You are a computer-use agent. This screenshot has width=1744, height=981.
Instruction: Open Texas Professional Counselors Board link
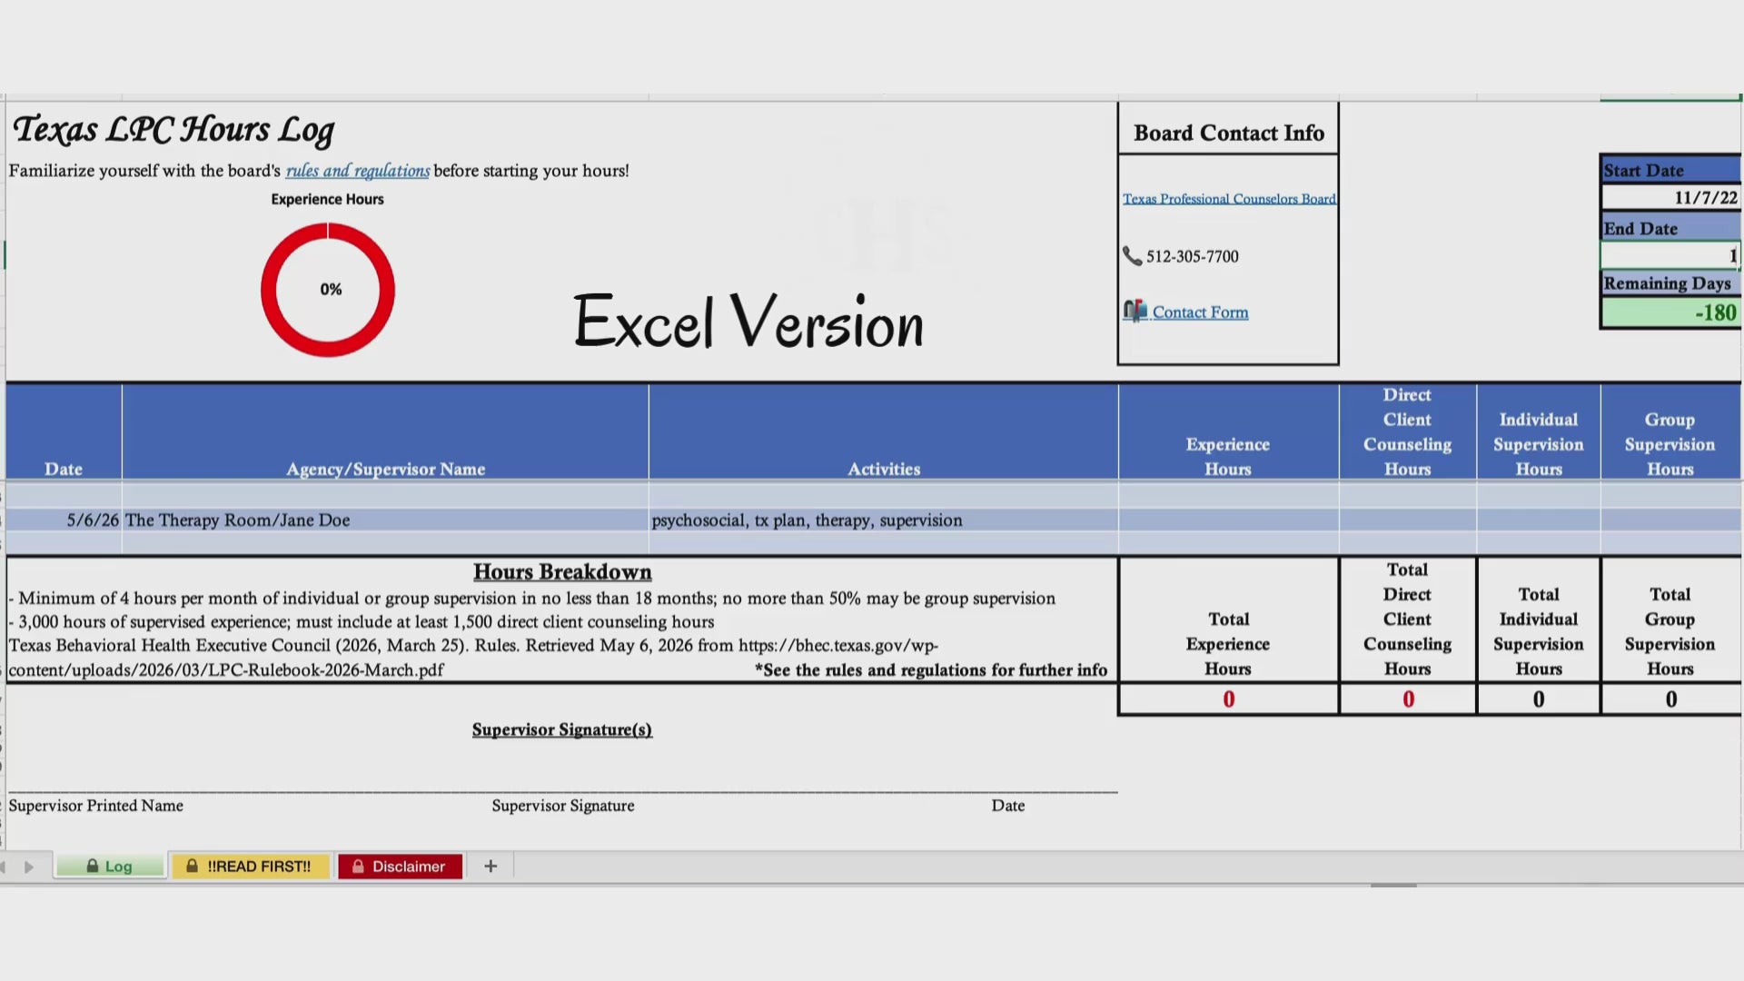pos(1229,199)
